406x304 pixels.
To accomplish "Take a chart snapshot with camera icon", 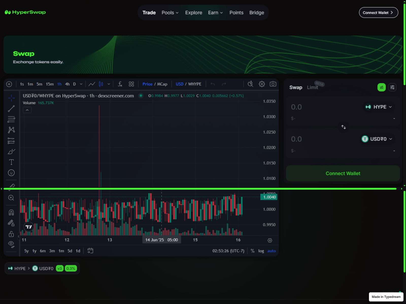I will [273, 84].
